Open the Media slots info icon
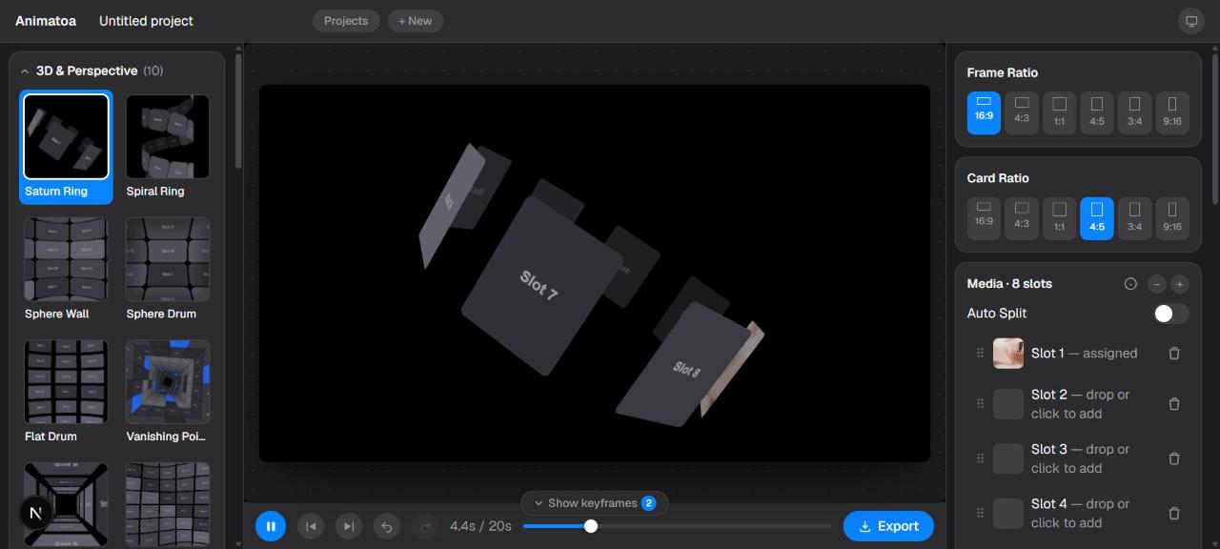Image resolution: width=1220 pixels, height=549 pixels. pyautogui.click(x=1130, y=284)
